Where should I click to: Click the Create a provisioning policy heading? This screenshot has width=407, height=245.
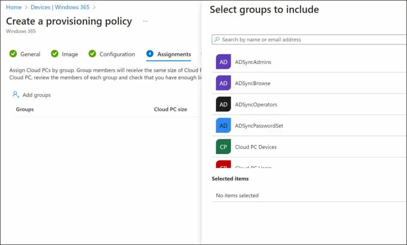(x=69, y=21)
